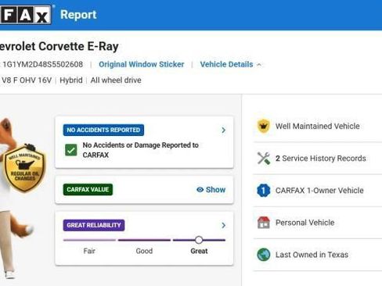Click the Regular Oil Changes gold badge
Screen dimensions: 382x286
point(25,169)
